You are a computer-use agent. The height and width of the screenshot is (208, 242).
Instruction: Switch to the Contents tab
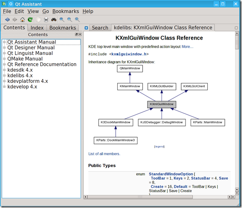[14, 28]
